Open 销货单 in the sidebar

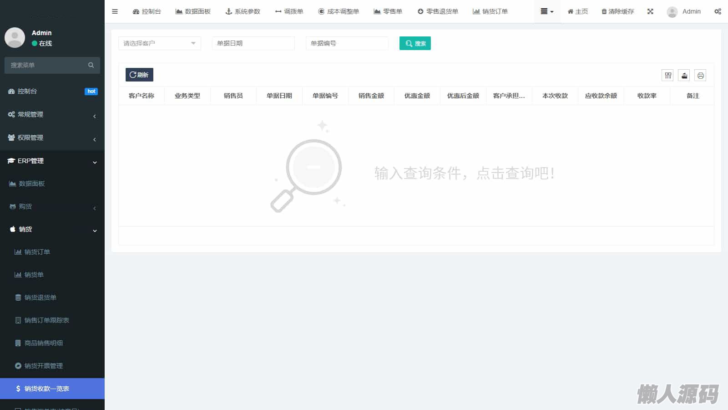52,275
